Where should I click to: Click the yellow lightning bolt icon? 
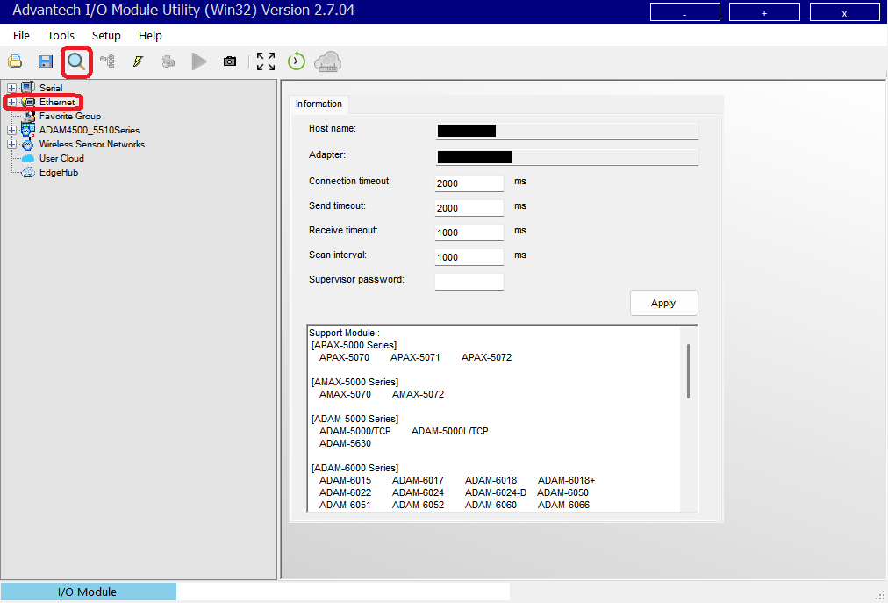tap(138, 61)
